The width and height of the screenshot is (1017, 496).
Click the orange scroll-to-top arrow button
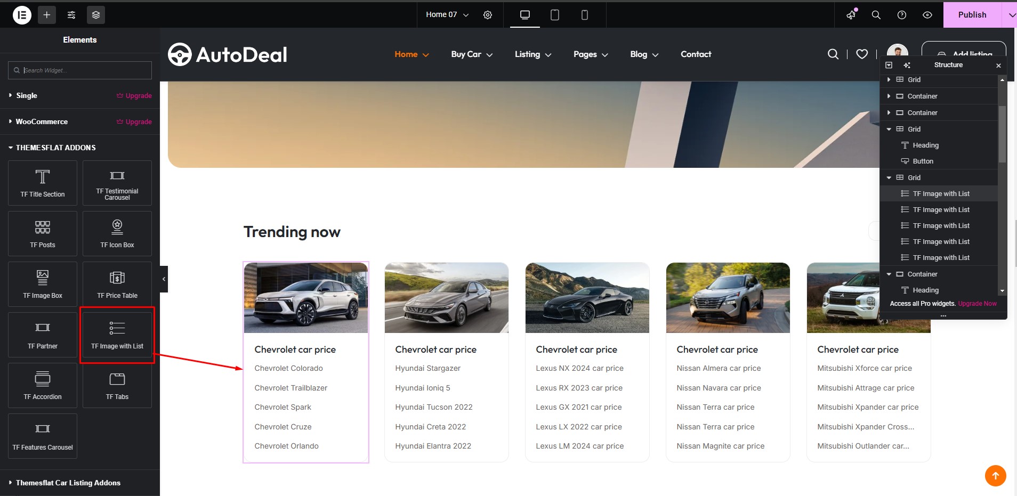(x=995, y=476)
